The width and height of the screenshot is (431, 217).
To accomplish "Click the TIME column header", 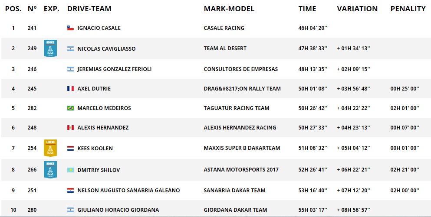I will (307, 9).
